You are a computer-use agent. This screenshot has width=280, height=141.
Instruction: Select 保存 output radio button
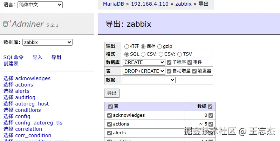[143, 46]
